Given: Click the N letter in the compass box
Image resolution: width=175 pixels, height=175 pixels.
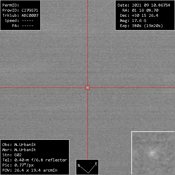Looking at the screenshot, I should [x=79, y=165].
